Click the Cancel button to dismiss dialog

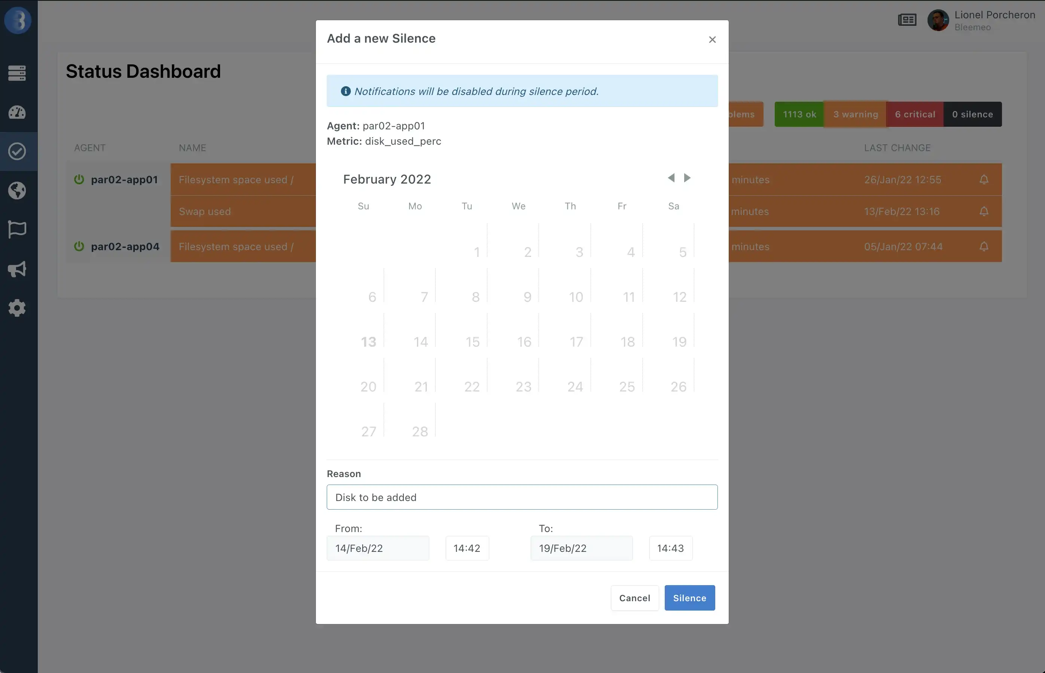coord(634,597)
